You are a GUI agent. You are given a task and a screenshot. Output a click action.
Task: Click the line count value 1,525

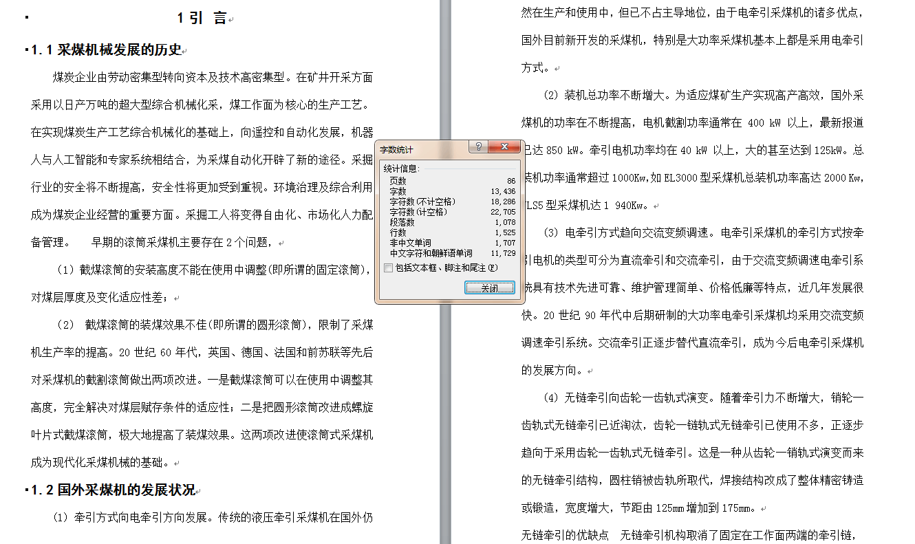505,232
